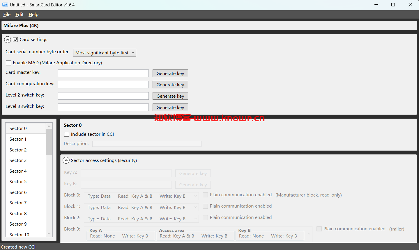Screen dimensions: 419x250
Task: Open Card serial number byte order dropdown
Action: click(x=105, y=53)
